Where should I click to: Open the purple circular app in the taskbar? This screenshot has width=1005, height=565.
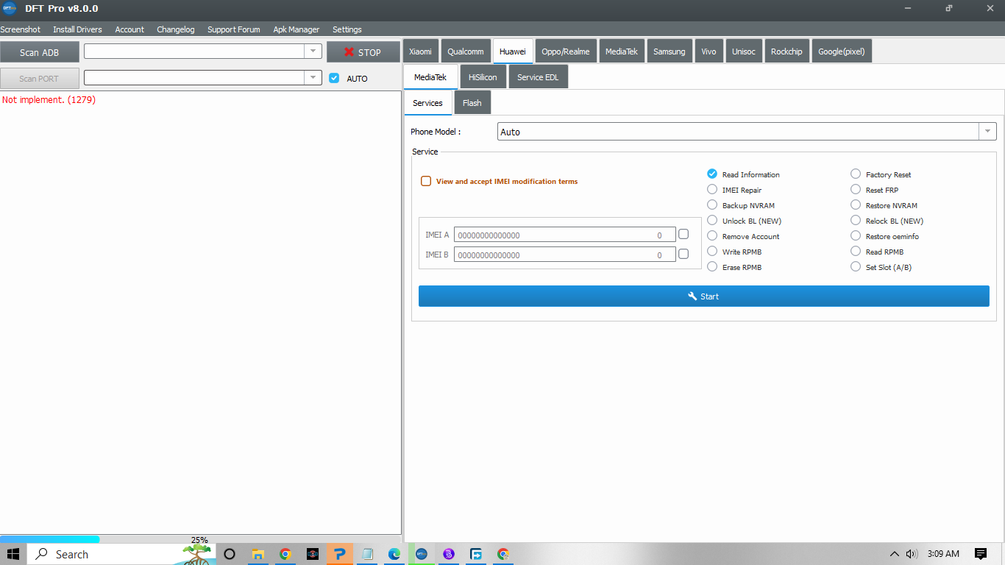coord(449,554)
